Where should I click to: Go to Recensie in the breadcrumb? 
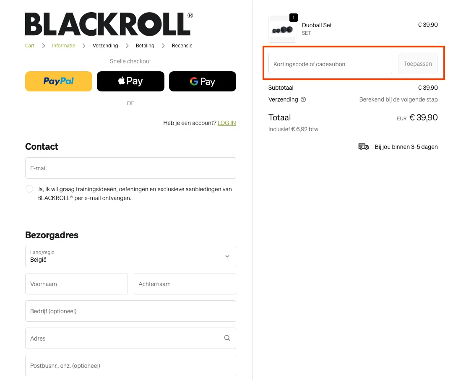[182, 46]
